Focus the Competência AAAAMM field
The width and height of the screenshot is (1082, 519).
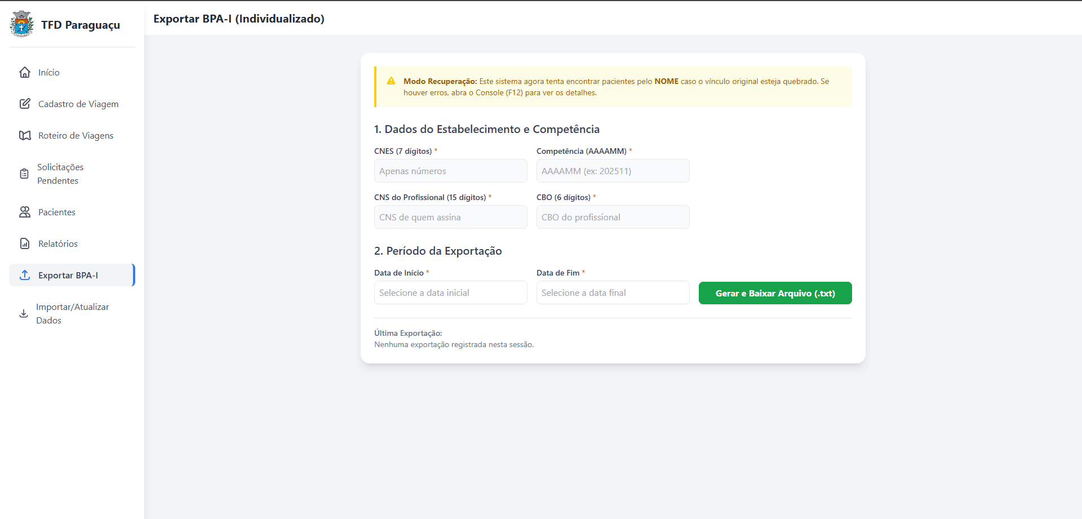click(x=613, y=171)
